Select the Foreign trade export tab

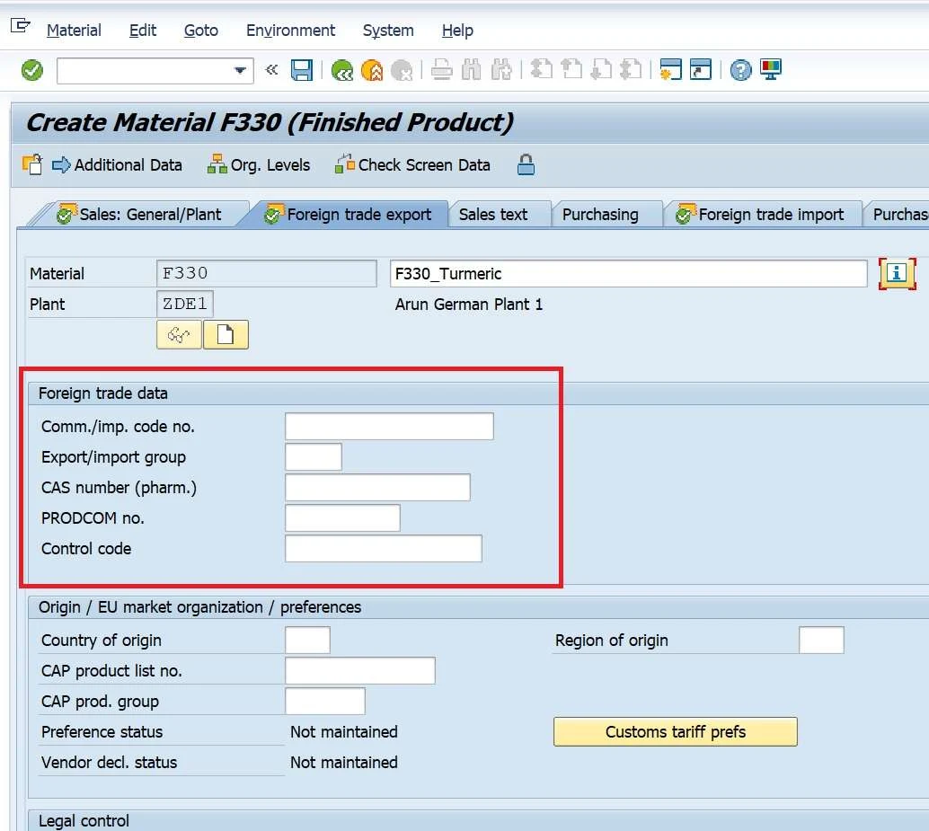(x=349, y=215)
